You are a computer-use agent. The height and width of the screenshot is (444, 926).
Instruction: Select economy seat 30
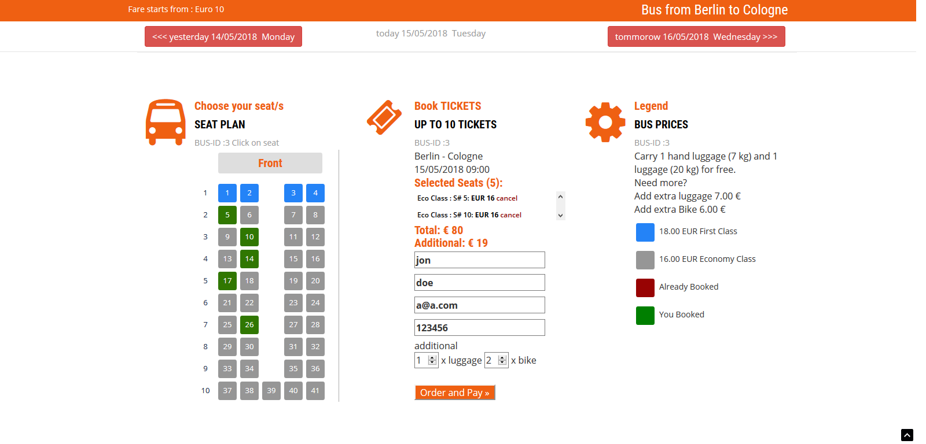coord(249,347)
